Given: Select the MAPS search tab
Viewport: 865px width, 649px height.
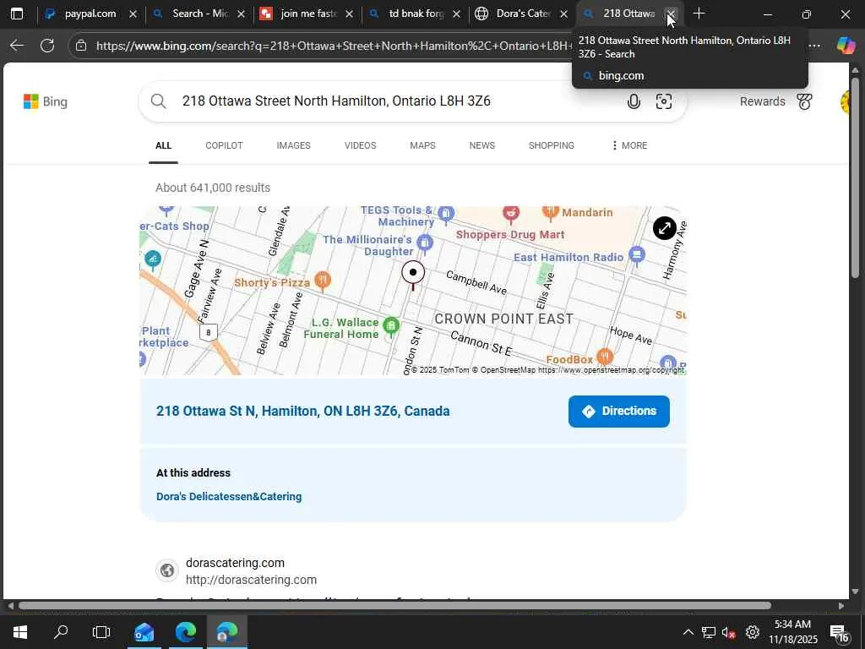Looking at the screenshot, I should (422, 145).
